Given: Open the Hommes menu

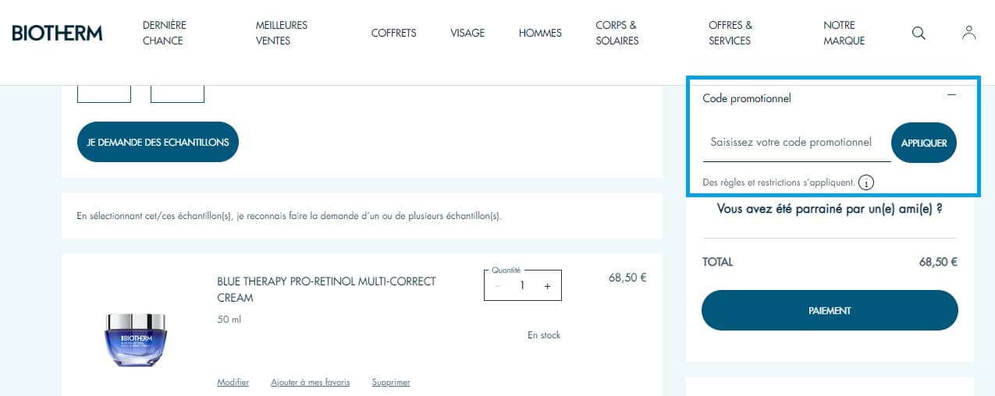Looking at the screenshot, I should pos(540,33).
